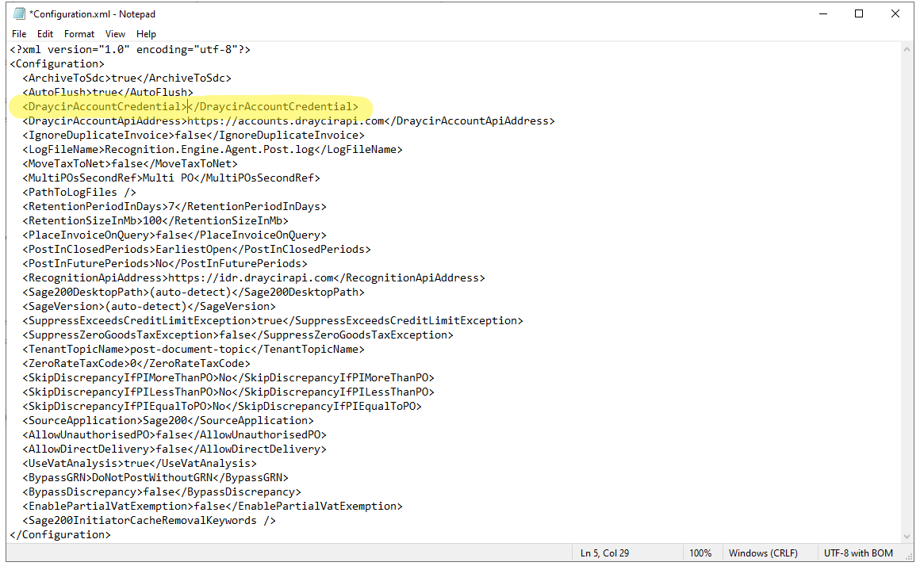Screen dimensions: 920x566
Task: Click the opening <Configuration> tag line
Action: tap(57, 64)
